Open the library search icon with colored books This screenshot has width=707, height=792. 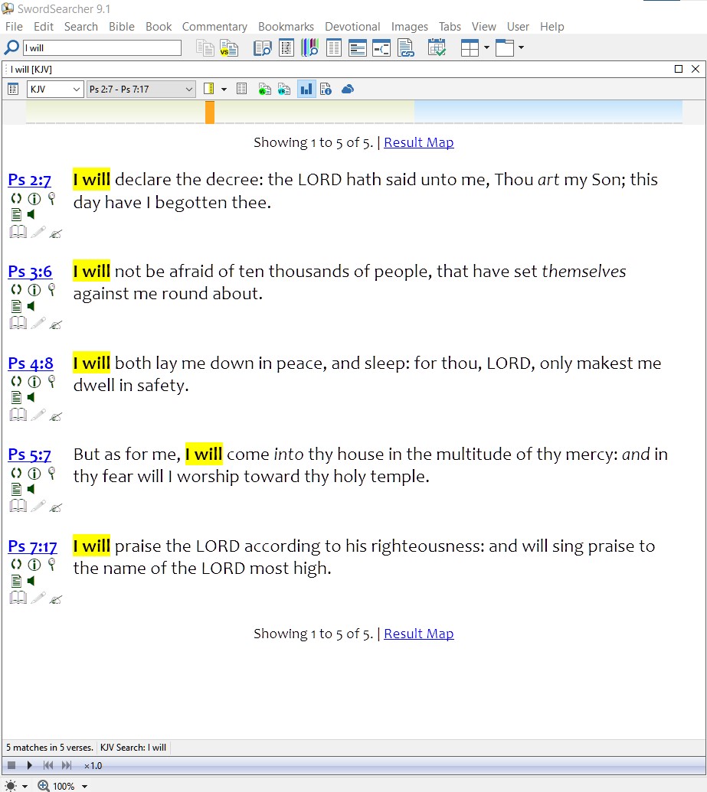click(x=309, y=48)
